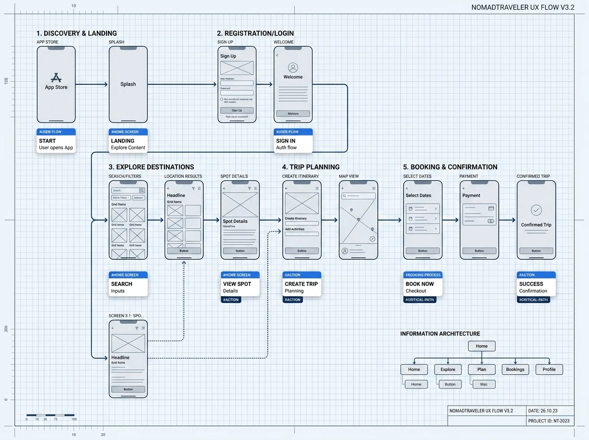The width and height of the screenshot is (589, 440).
Task: Select the START annotation card
Action: click(x=56, y=141)
